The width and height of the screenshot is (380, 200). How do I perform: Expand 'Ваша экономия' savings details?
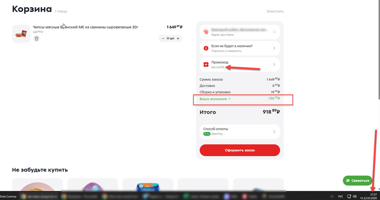(215, 99)
